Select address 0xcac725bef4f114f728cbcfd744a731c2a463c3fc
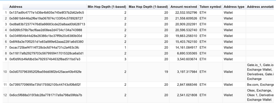Image resolution: width=276 pixels, height=103 pixels. click(x=44, y=47)
